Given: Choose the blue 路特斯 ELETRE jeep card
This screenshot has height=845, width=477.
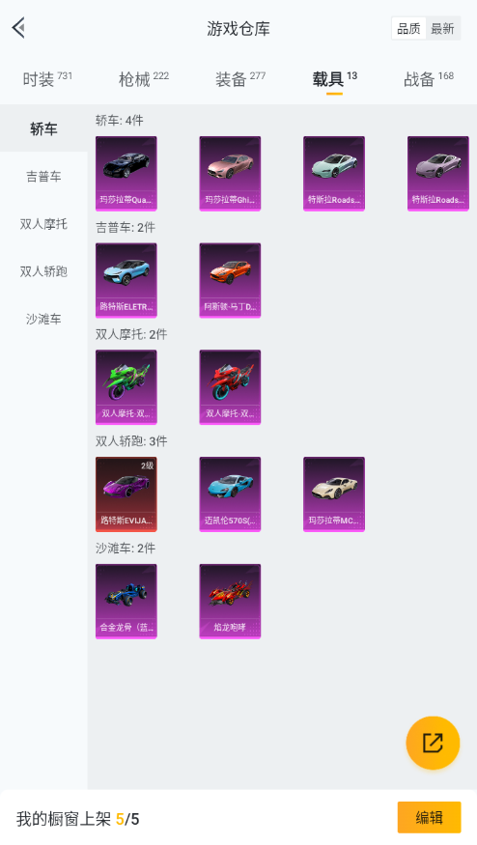Looking at the screenshot, I should (x=126, y=280).
